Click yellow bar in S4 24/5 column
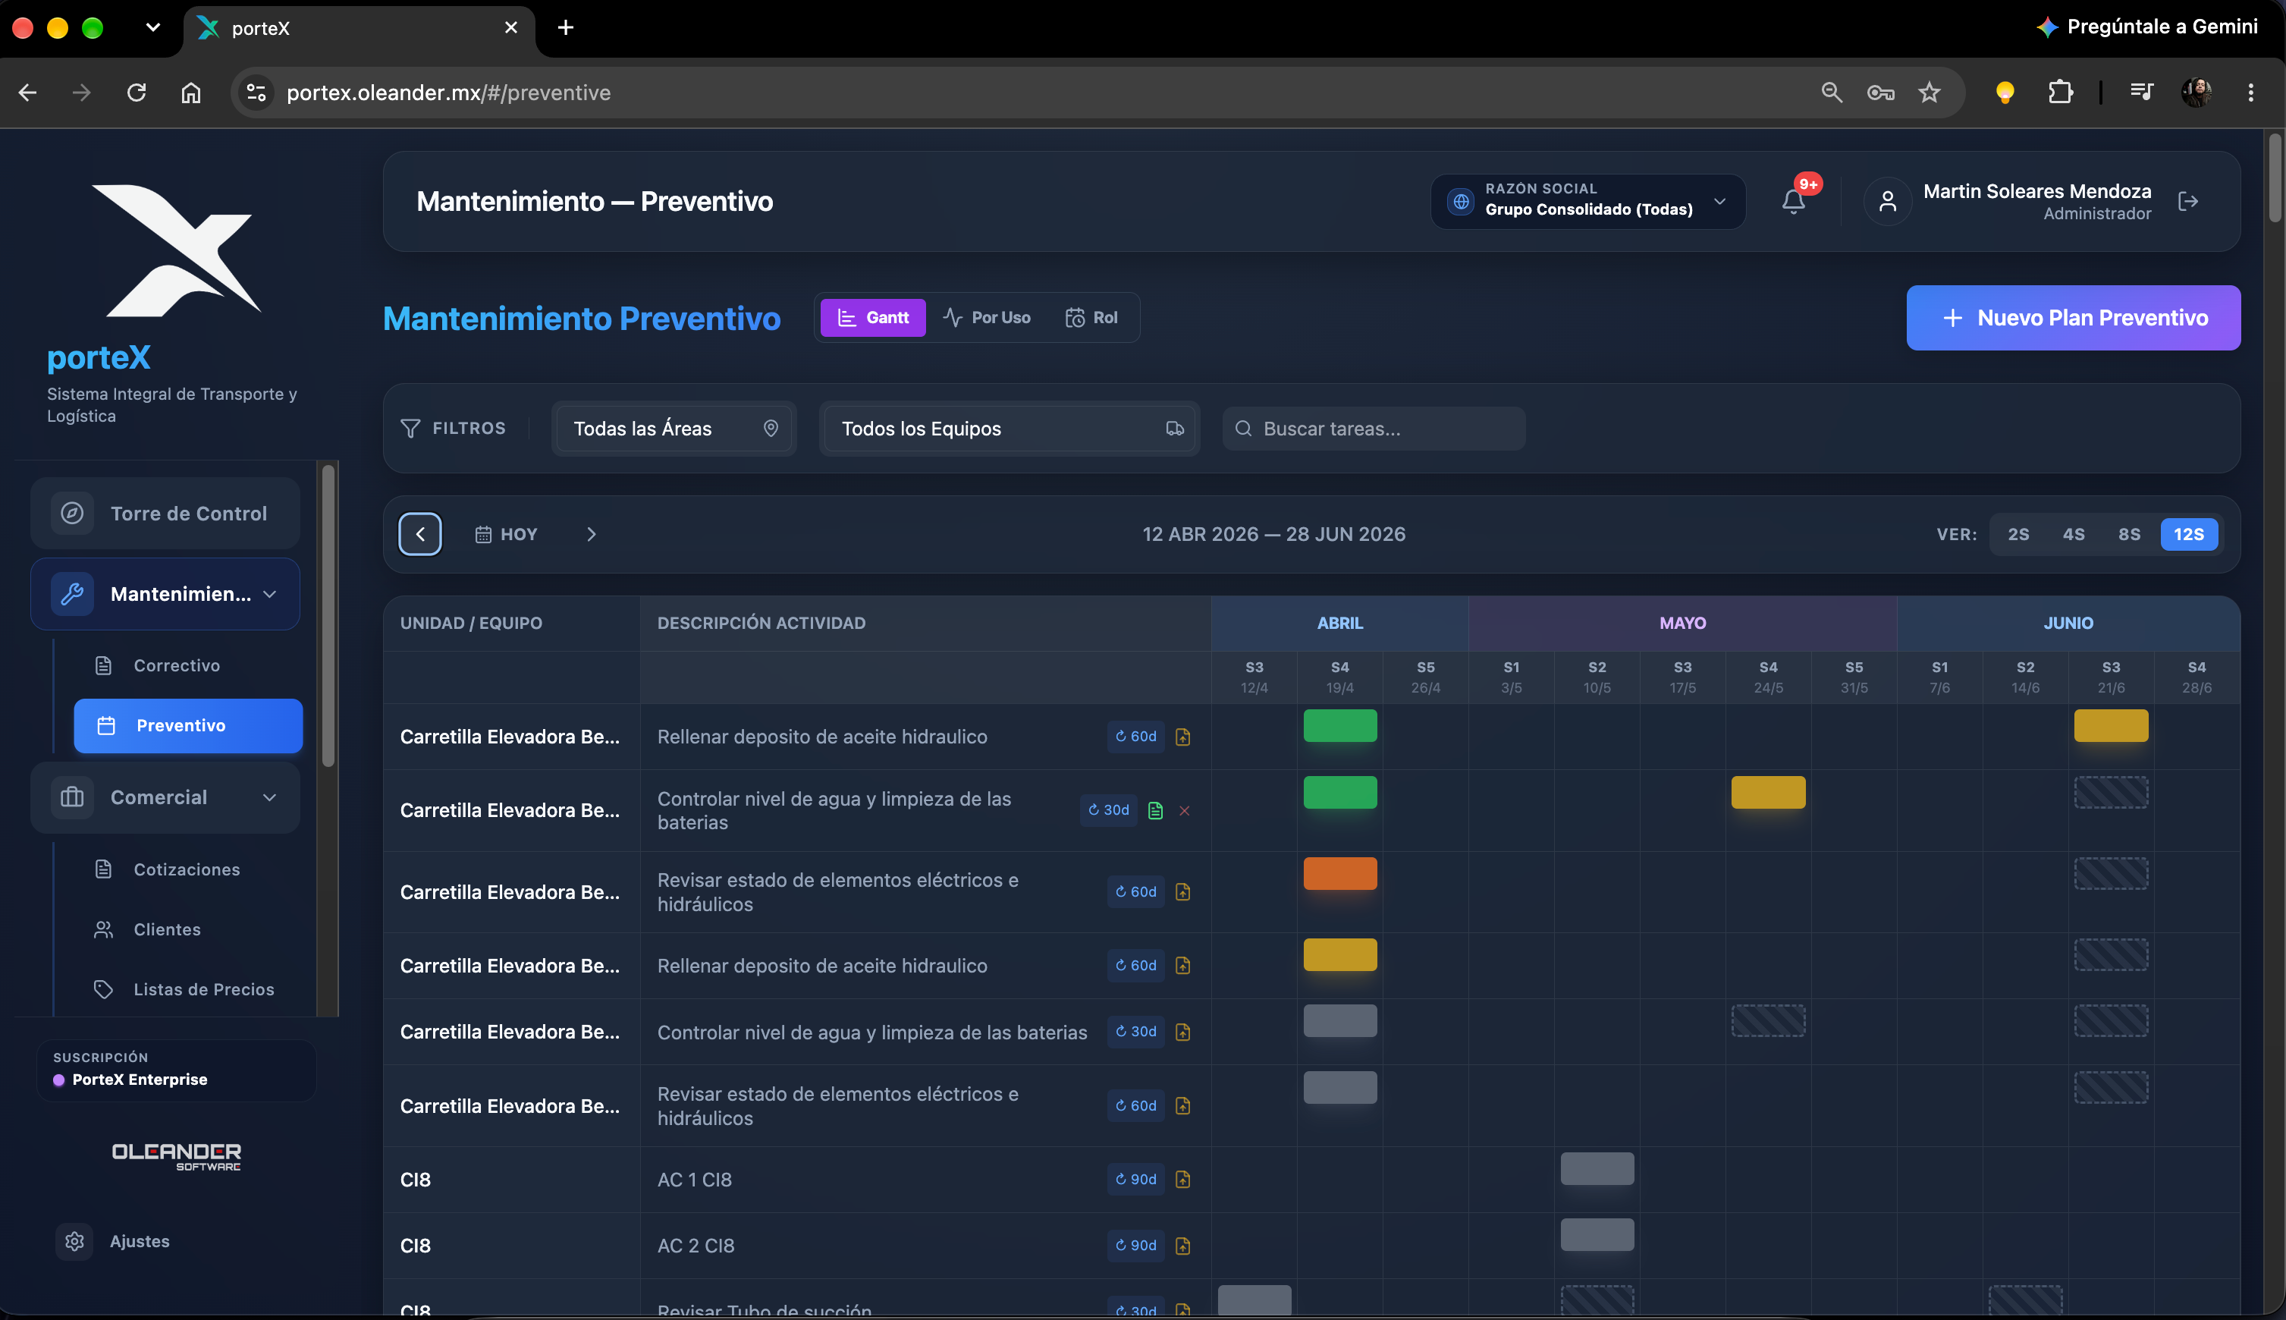This screenshot has height=1320, width=2286. (1767, 792)
